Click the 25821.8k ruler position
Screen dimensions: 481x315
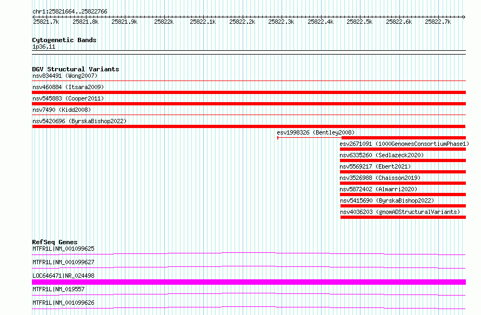pyautogui.click(x=85, y=22)
